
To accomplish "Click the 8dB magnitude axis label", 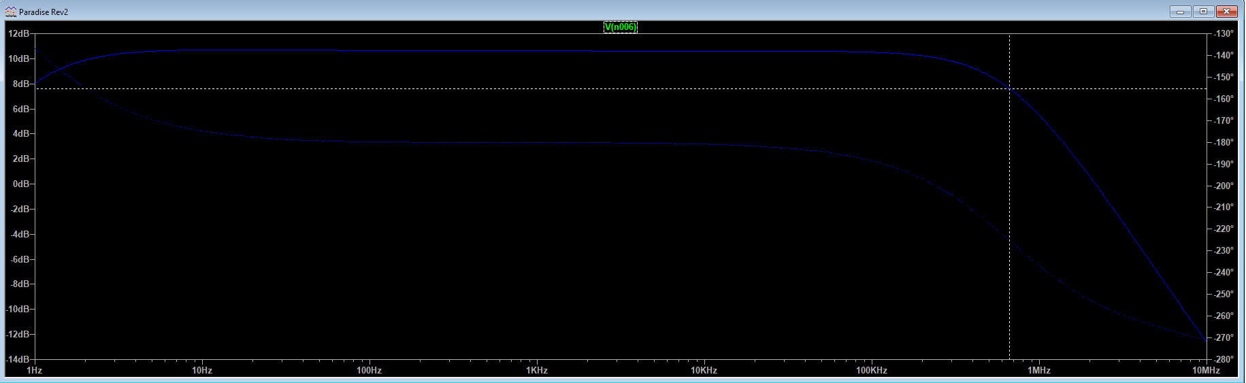I will coord(21,84).
